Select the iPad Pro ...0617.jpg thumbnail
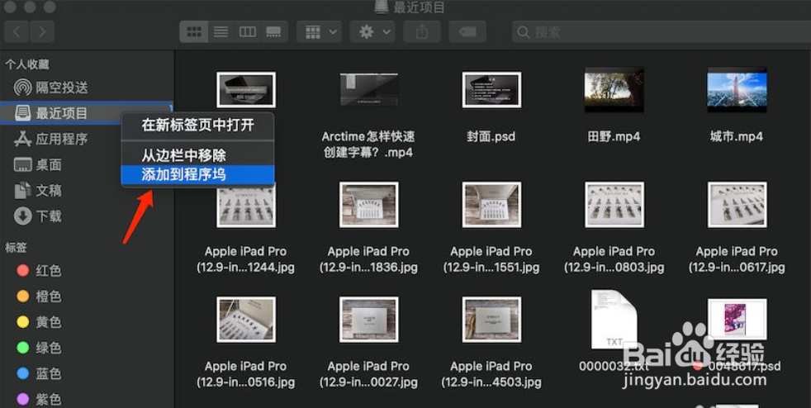811x408 pixels. (x=737, y=205)
